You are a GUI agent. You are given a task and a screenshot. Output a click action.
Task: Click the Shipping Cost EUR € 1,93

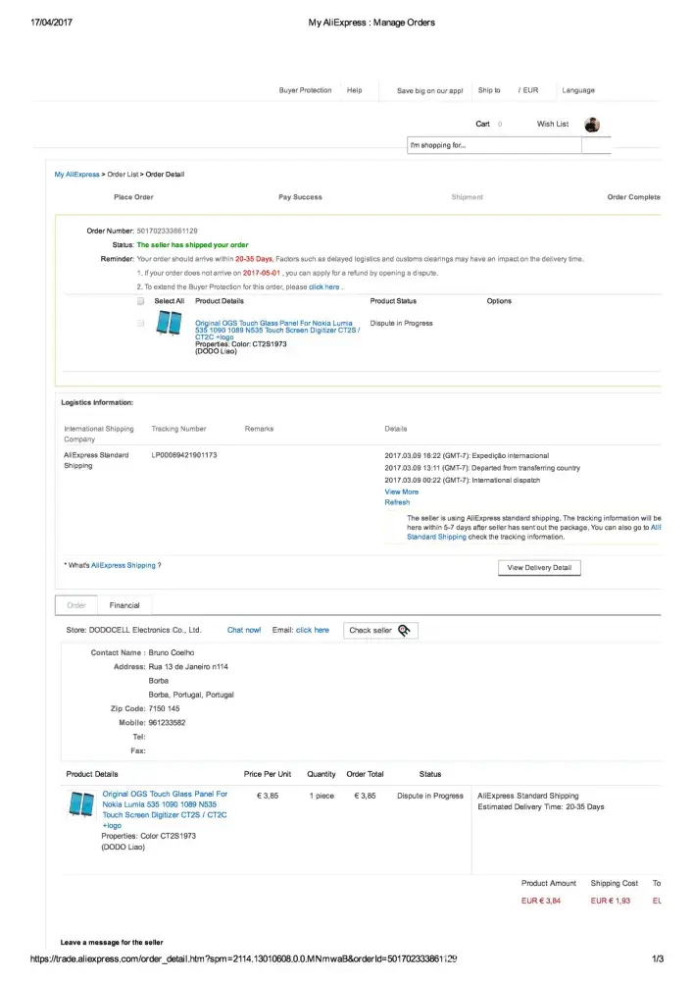pyautogui.click(x=611, y=901)
